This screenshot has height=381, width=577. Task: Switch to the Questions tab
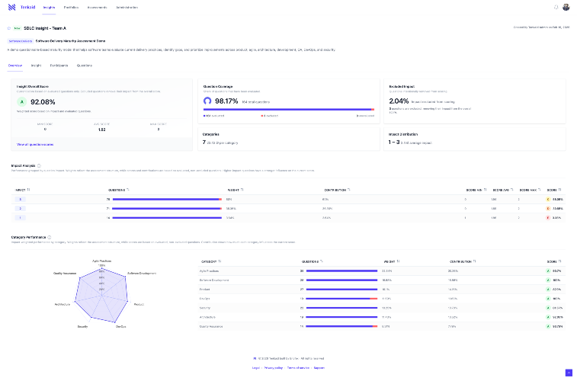(x=85, y=66)
